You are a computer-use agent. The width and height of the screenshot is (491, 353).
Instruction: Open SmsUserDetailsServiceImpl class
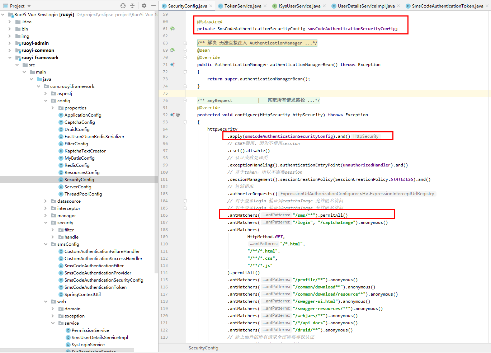(100, 338)
